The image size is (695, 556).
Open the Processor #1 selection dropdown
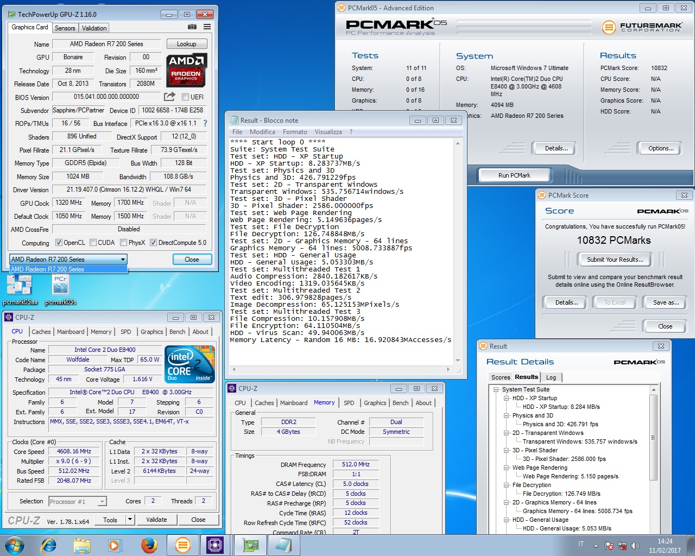[x=78, y=501]
